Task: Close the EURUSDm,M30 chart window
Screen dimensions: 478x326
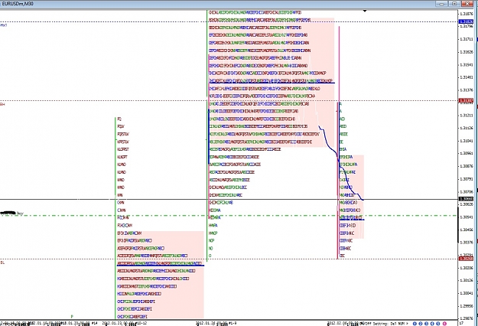Action: (467, 4)
